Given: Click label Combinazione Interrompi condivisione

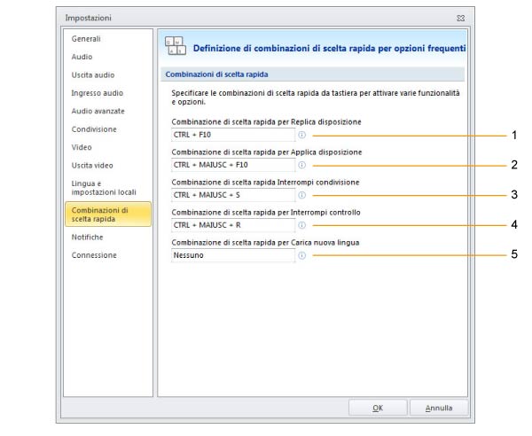Looking at the screenshot, I should [265, 183].
